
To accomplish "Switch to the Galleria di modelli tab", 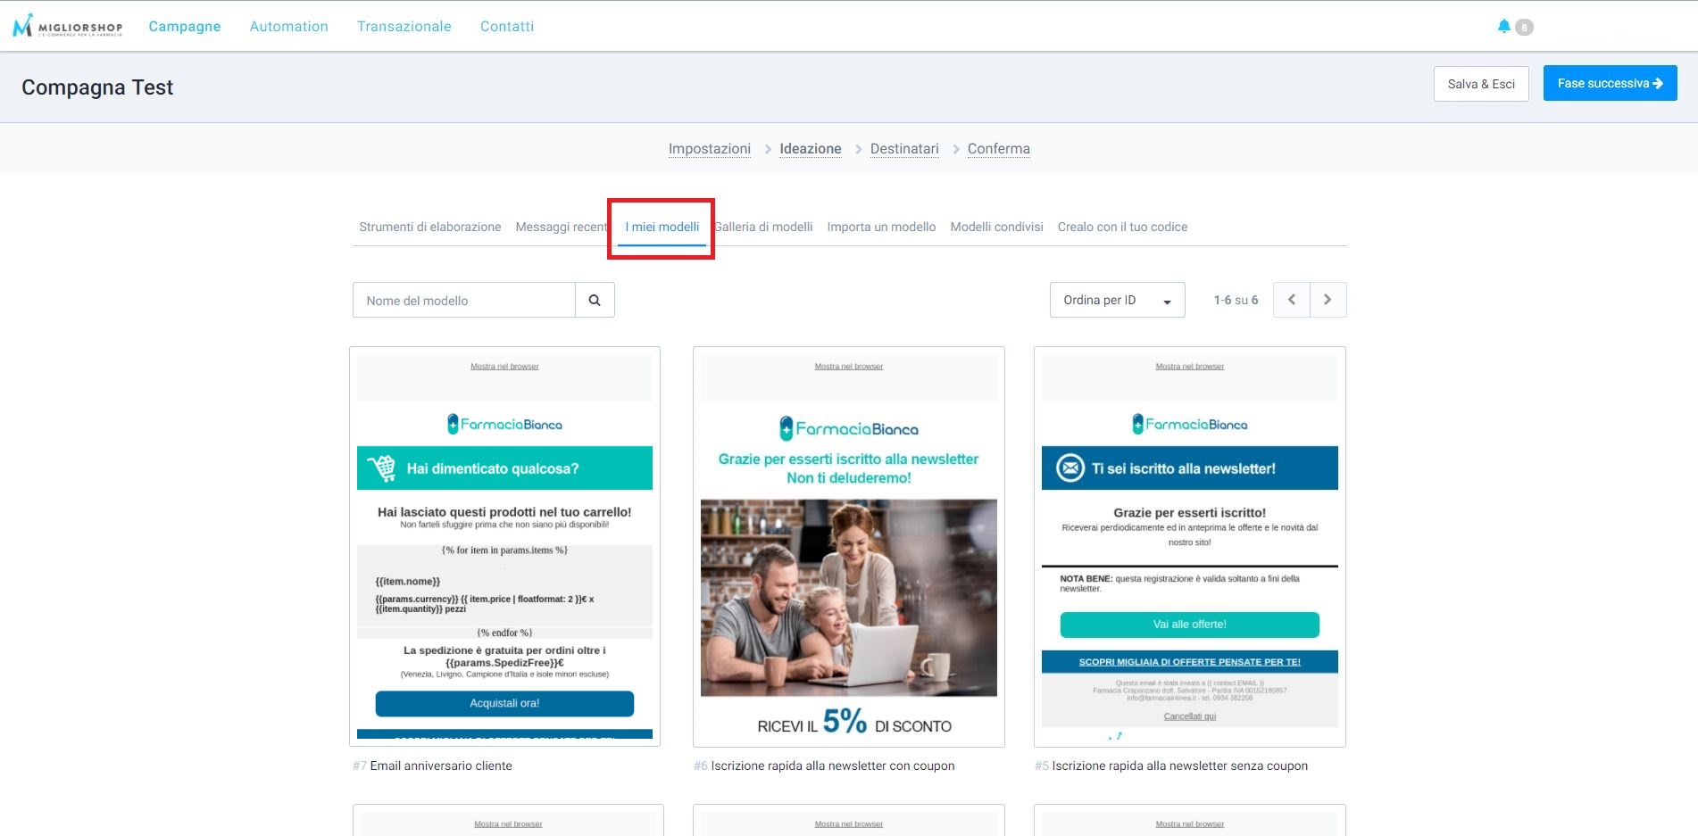I will pos(765,227).
